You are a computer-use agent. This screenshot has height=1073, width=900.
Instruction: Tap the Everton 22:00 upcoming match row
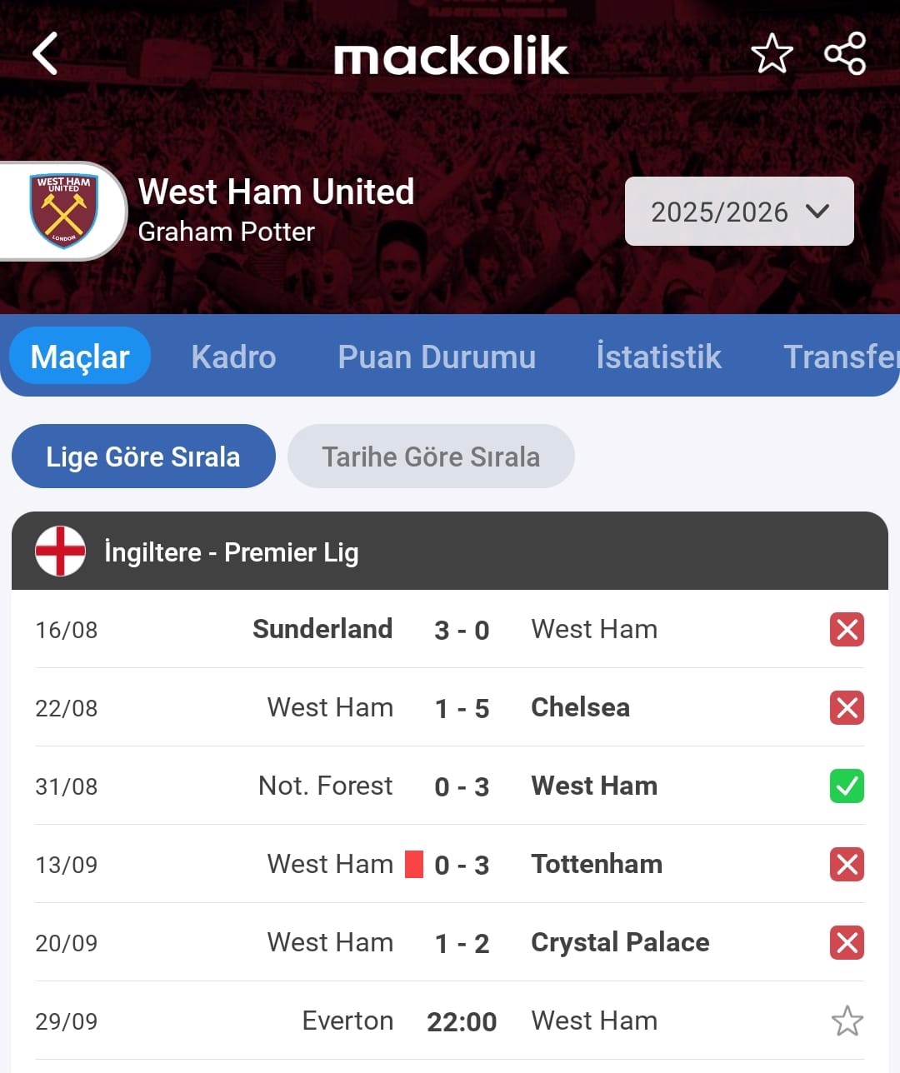[x=450, y=1021]
